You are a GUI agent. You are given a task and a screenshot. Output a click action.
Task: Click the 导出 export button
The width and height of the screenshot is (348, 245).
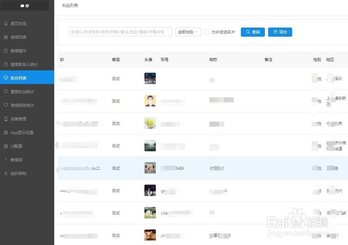point(280,32)
